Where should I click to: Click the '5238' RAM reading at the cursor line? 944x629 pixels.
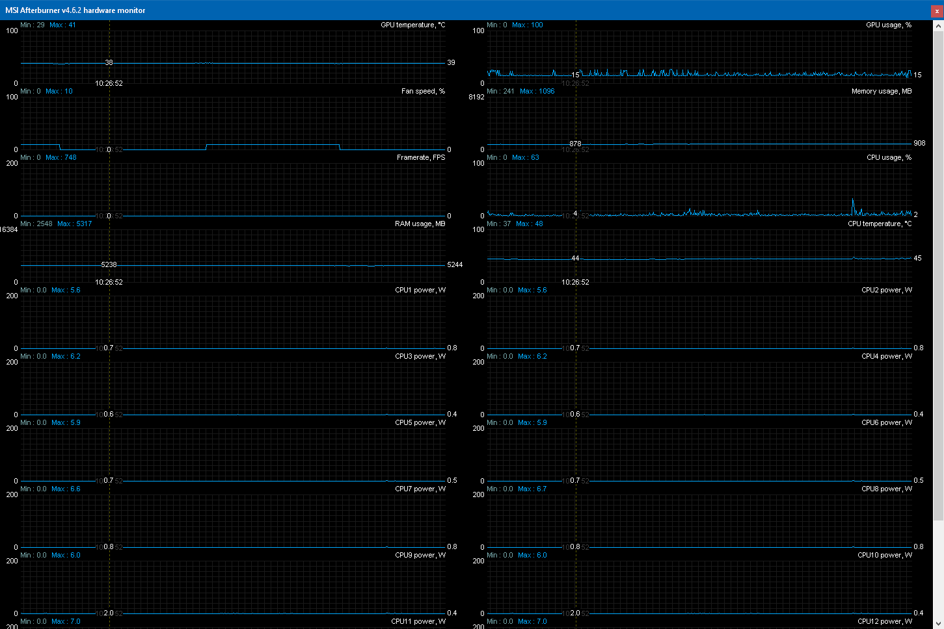pos(109,265)
